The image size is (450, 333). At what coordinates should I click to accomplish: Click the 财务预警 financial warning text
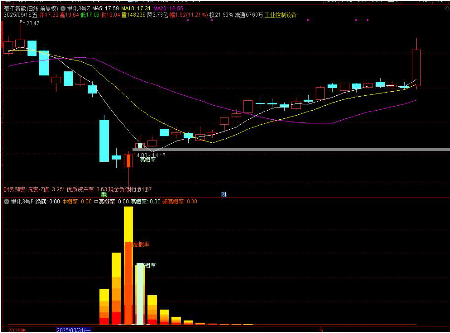pyautogui.click(x=15, y=189)
